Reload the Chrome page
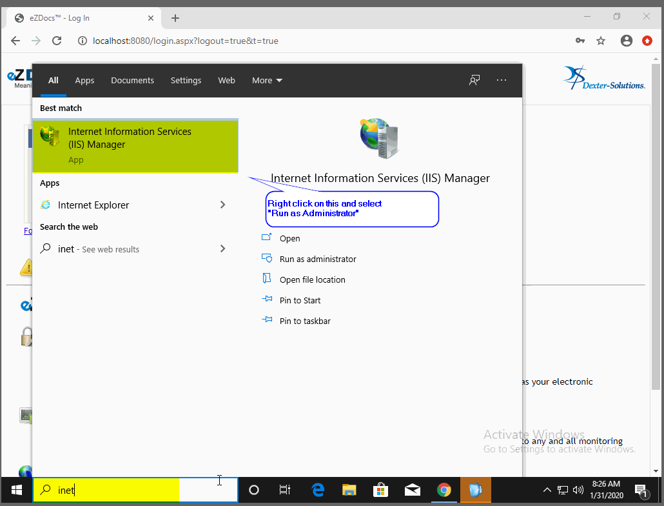Viewport: 664px width, 506px height. (x=57, y=41)
